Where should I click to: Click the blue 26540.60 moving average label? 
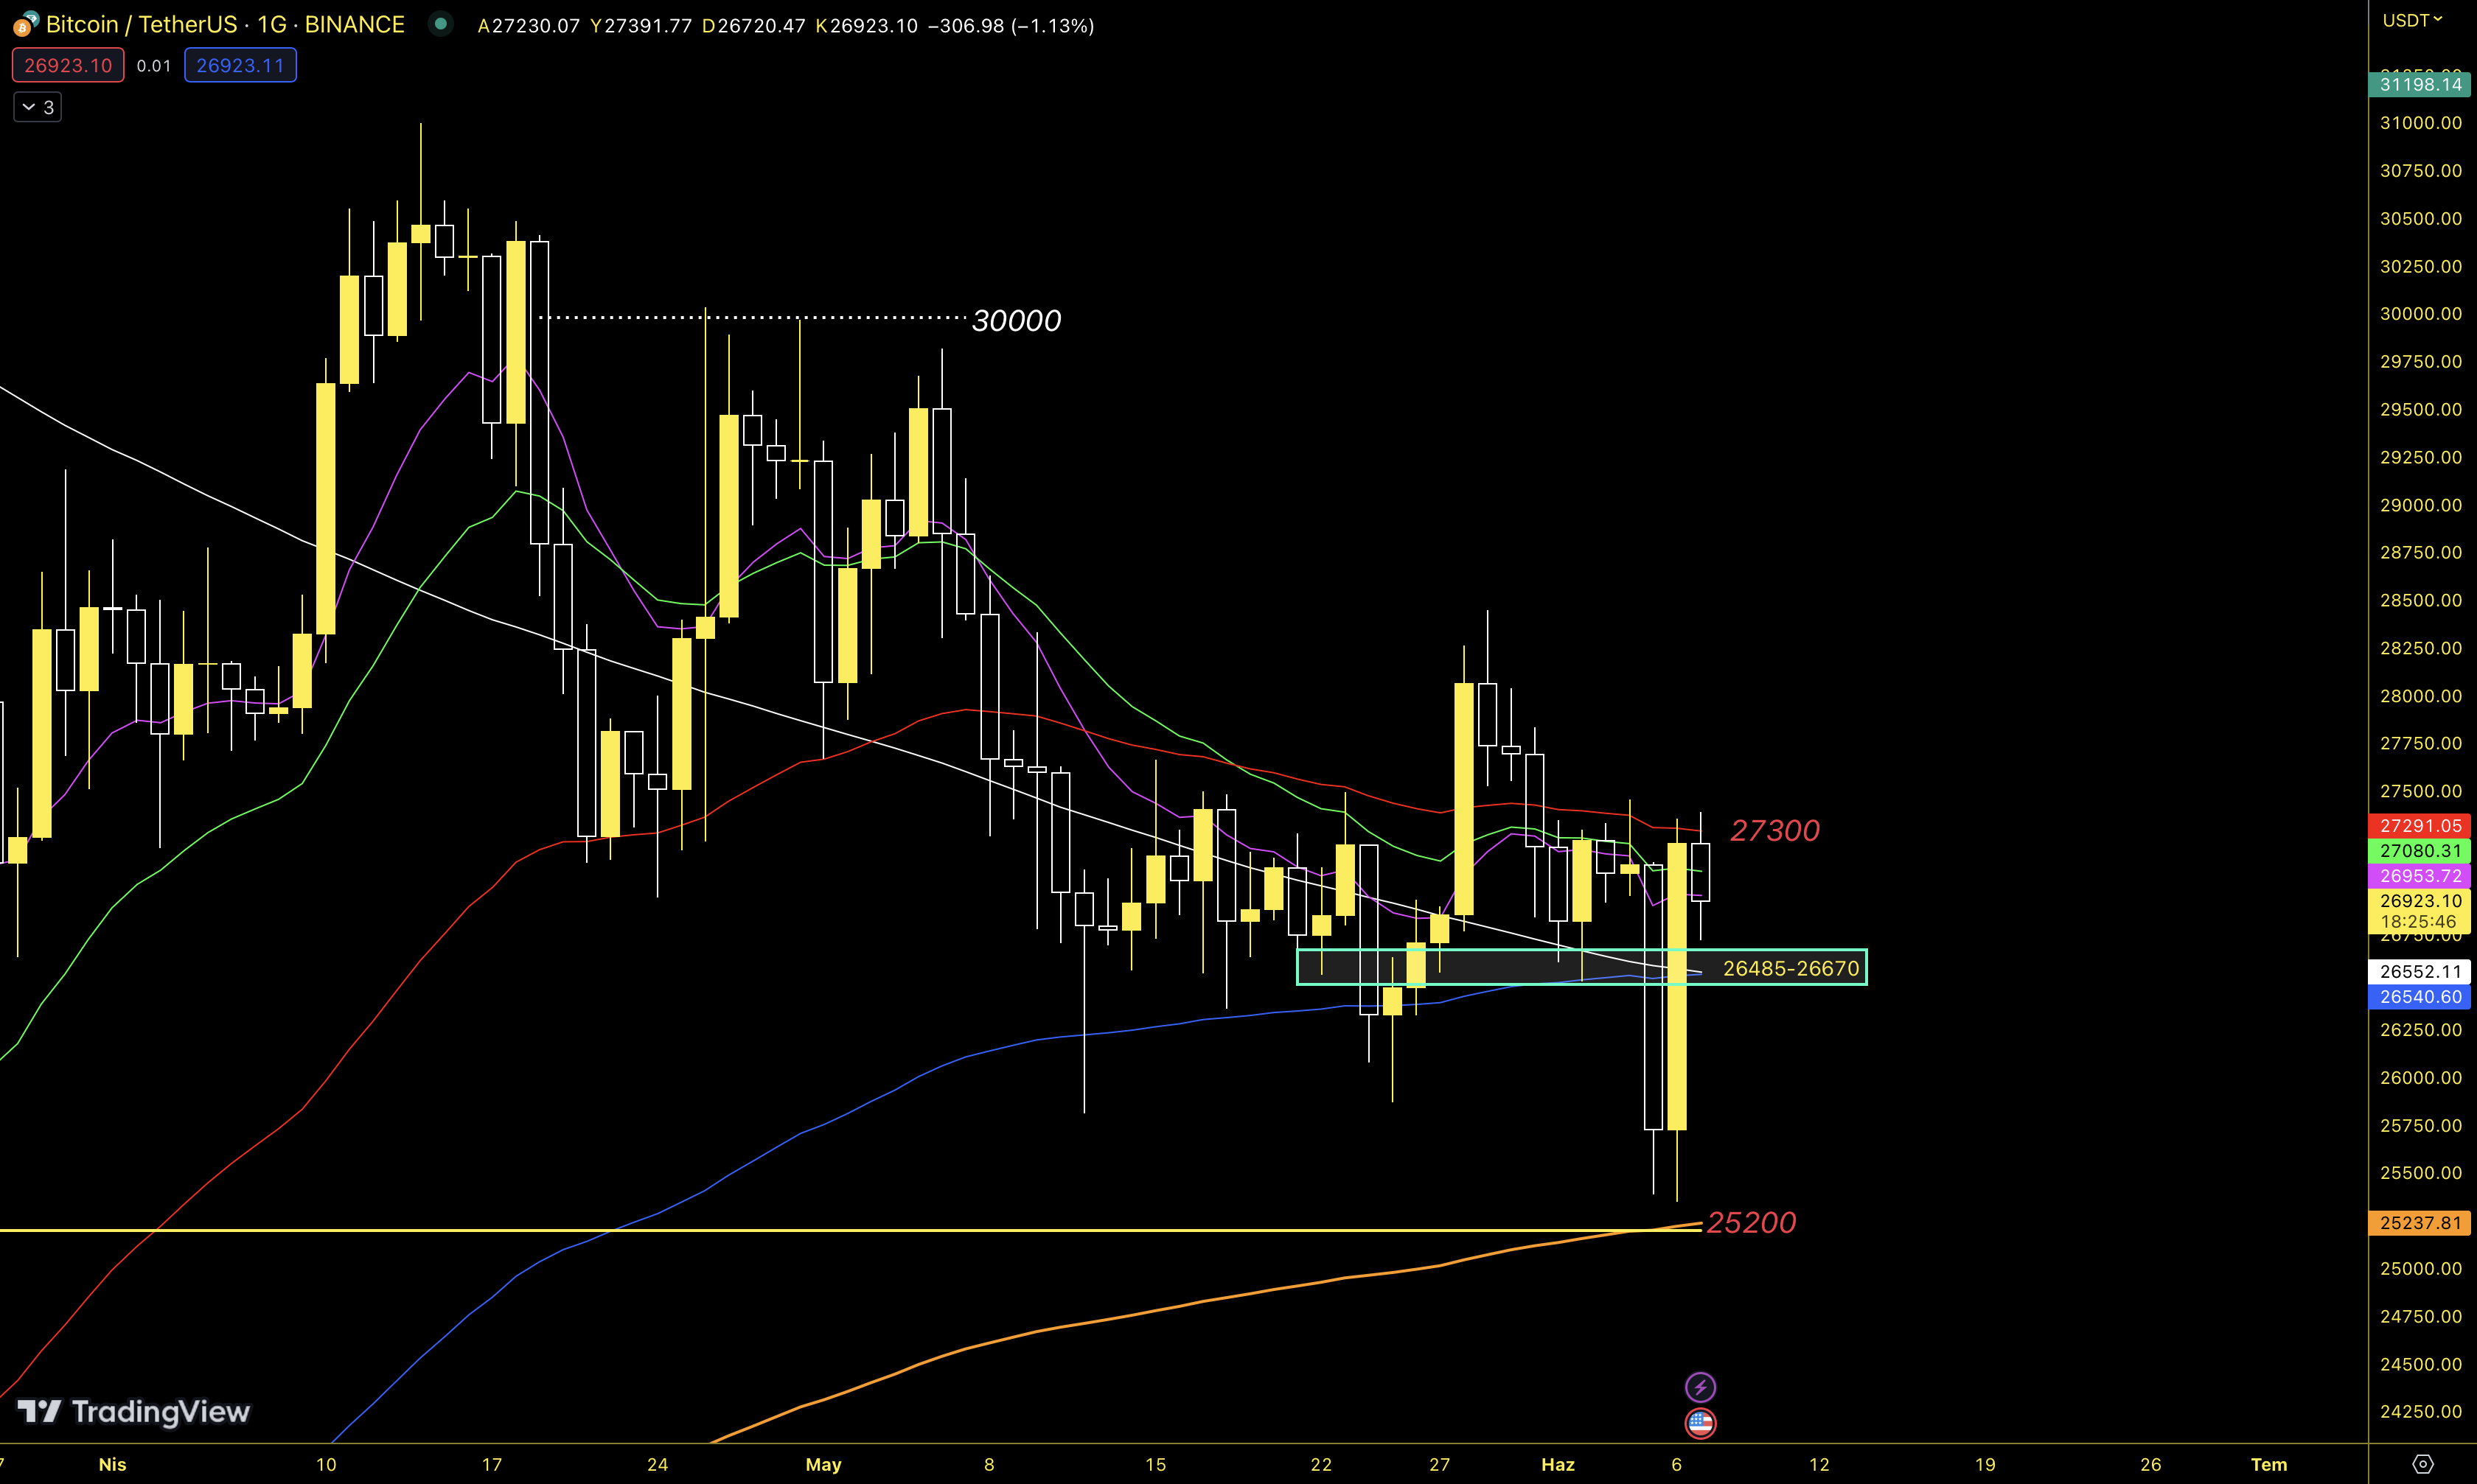point(2420,997)
